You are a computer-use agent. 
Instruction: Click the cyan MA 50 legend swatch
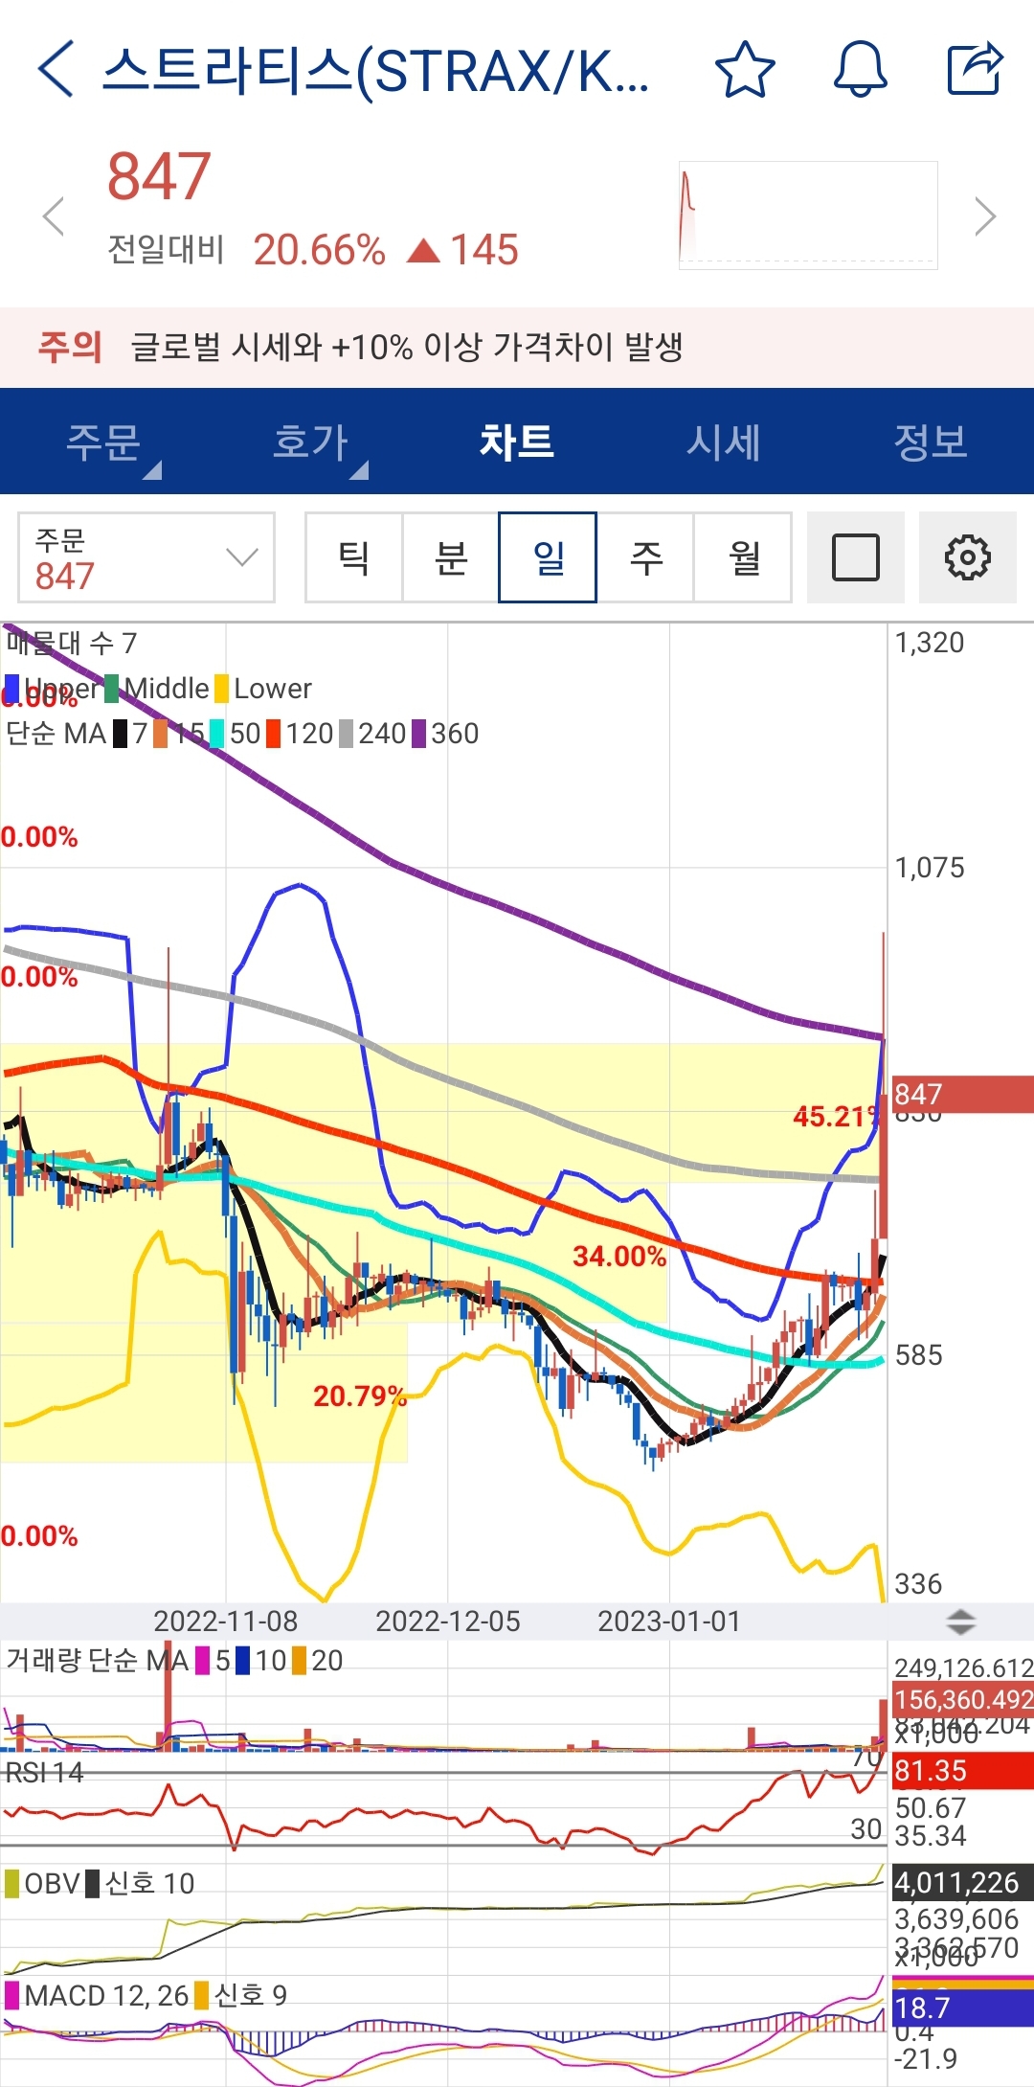[x=217, y=734]
